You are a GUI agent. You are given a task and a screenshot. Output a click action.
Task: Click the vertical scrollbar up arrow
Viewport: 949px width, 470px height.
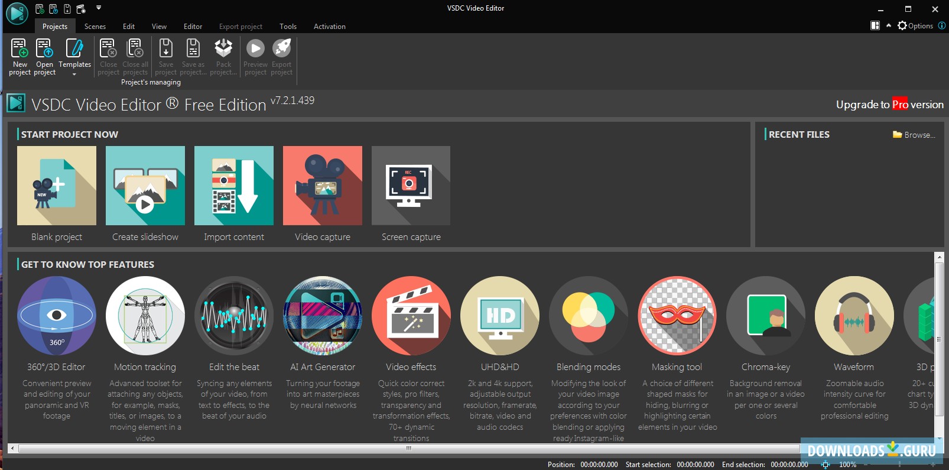pyautogui.click(x=939, y=257)
